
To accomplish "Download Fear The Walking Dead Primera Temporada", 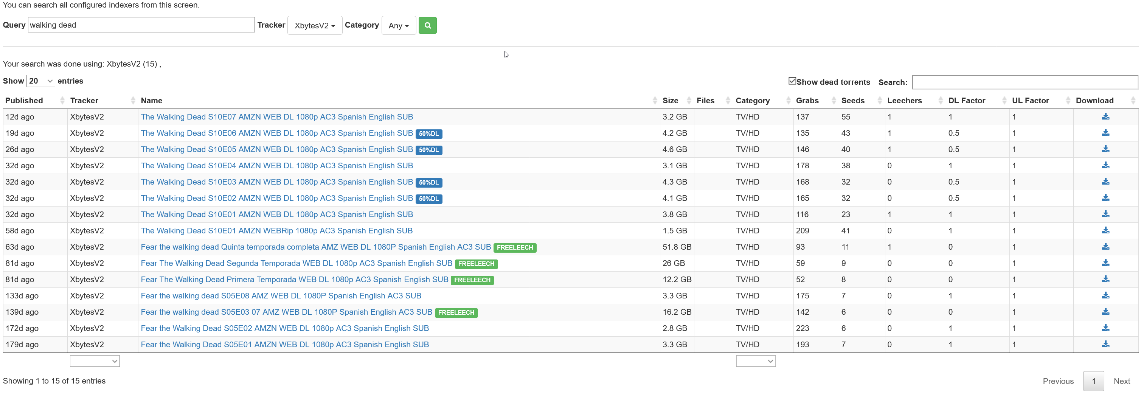I will coord(1106,279).
